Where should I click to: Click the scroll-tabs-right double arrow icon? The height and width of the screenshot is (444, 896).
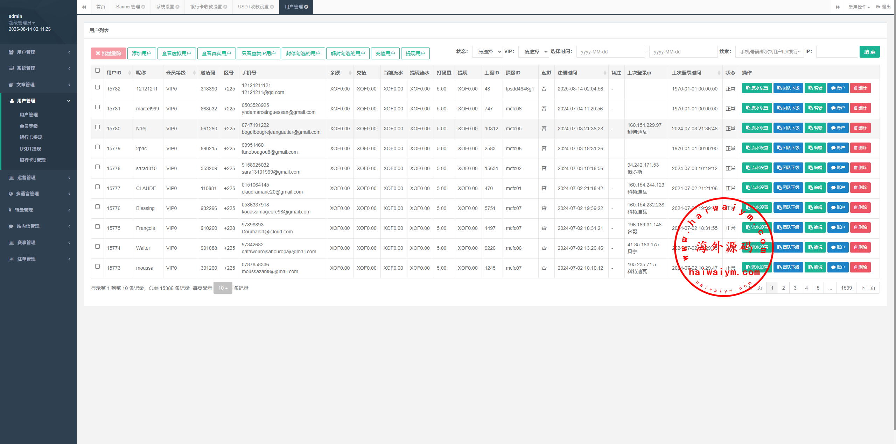click(x=838, y=7)
